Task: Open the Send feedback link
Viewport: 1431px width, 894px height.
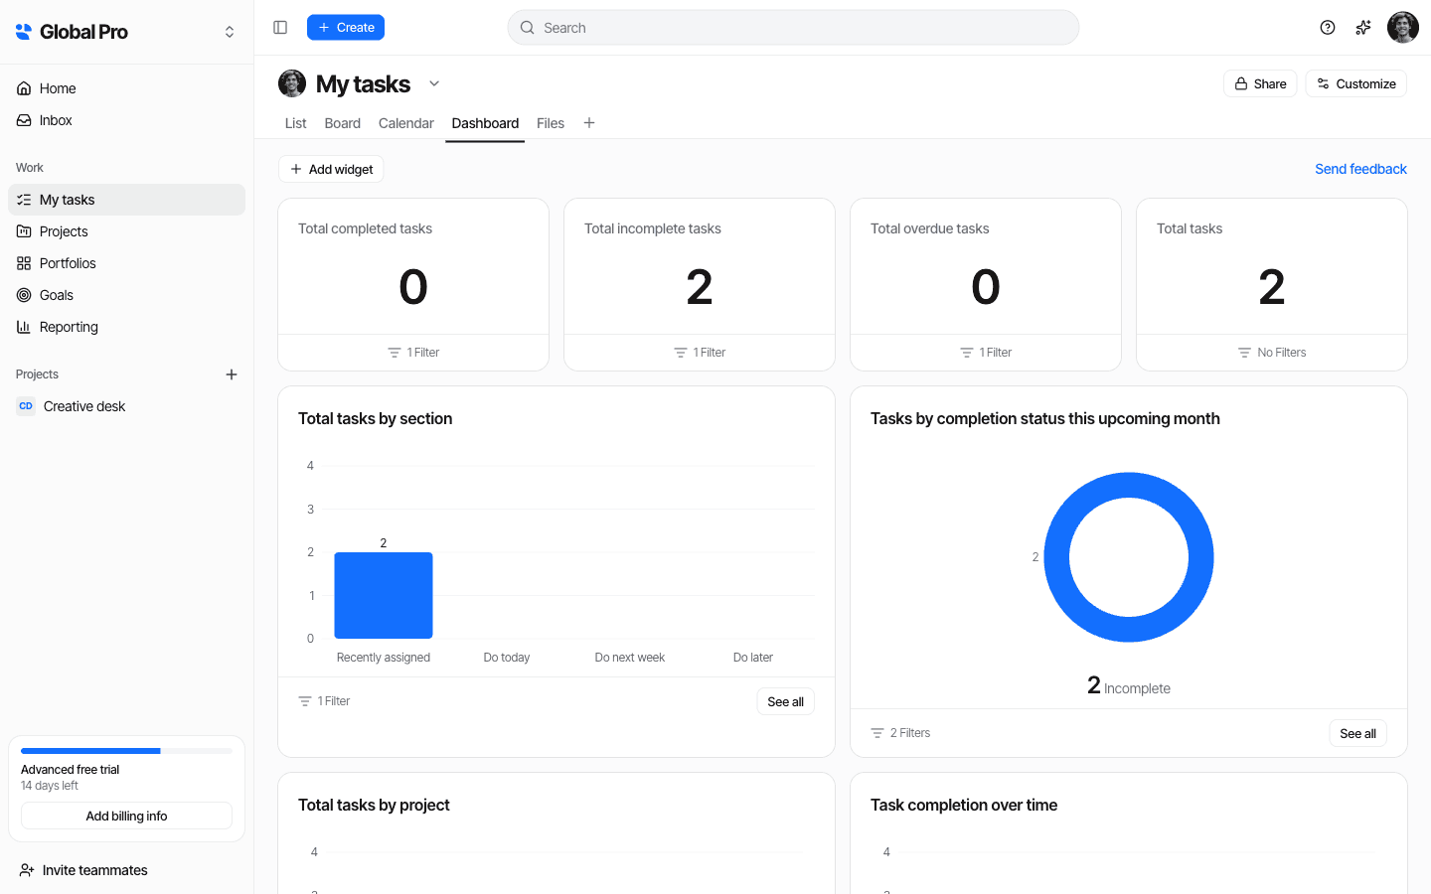Action: (x=1360, y=169)
